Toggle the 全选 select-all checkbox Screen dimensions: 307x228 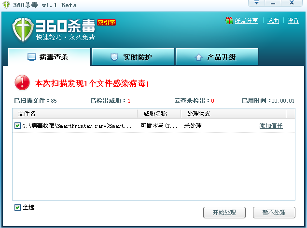(x=17, y=207)
